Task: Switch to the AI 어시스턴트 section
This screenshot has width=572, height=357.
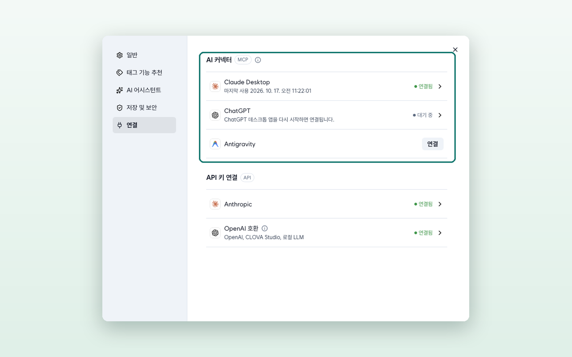Action: point(144,90)
